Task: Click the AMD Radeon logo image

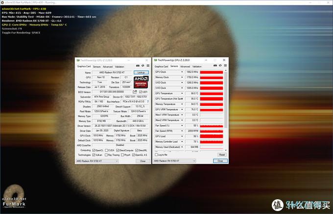Action: tap(141, 82)
